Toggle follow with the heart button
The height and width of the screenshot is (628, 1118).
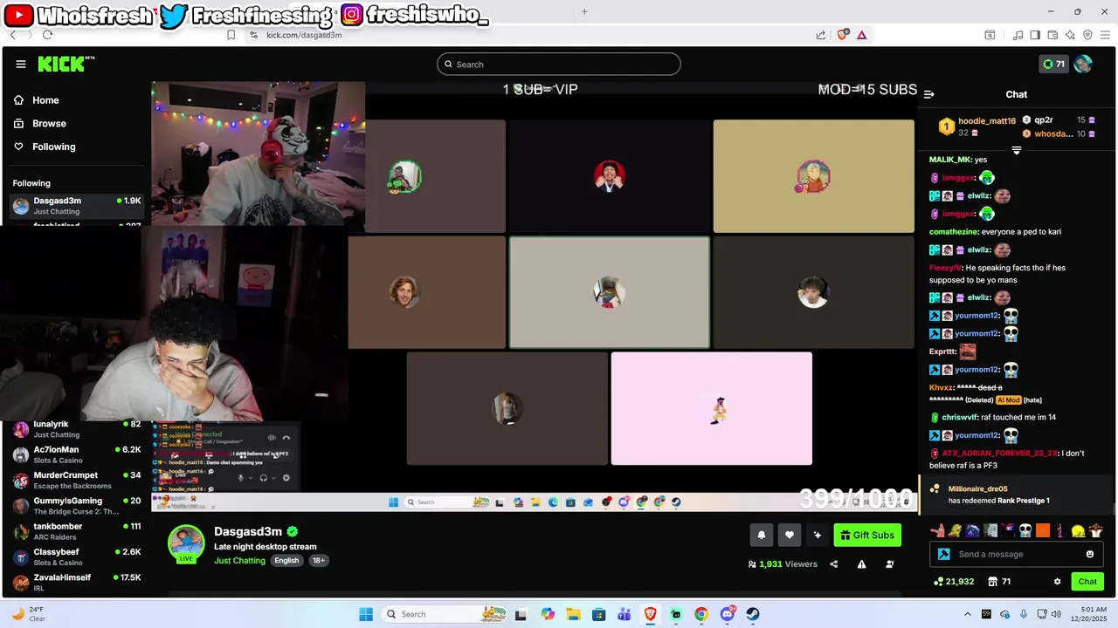[790, 536]
